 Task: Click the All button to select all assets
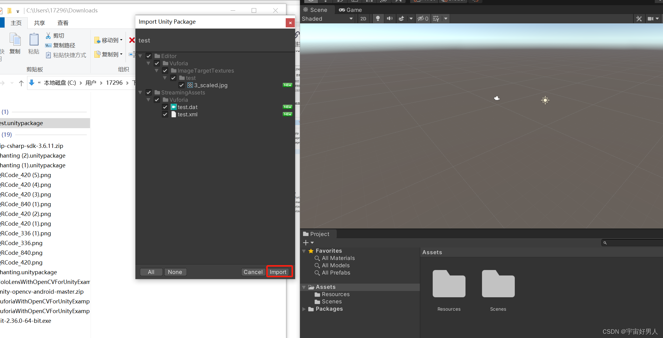151,271
